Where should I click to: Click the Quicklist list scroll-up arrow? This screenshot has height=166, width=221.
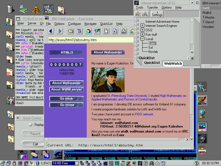[192, 20]
